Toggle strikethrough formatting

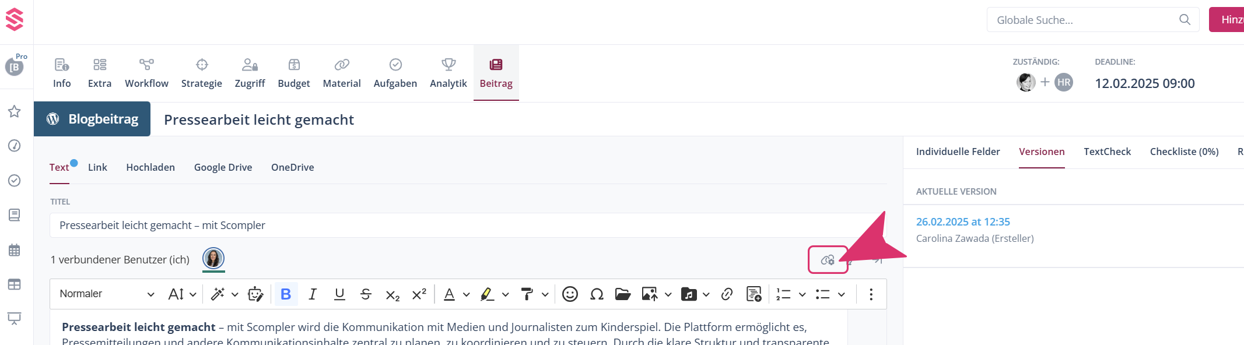click(x=366, y=294)
